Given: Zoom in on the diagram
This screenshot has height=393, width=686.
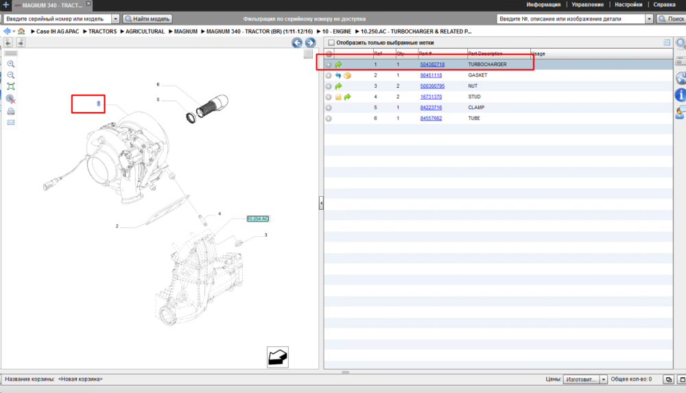Looking at the screenshot, I should 11,64.
